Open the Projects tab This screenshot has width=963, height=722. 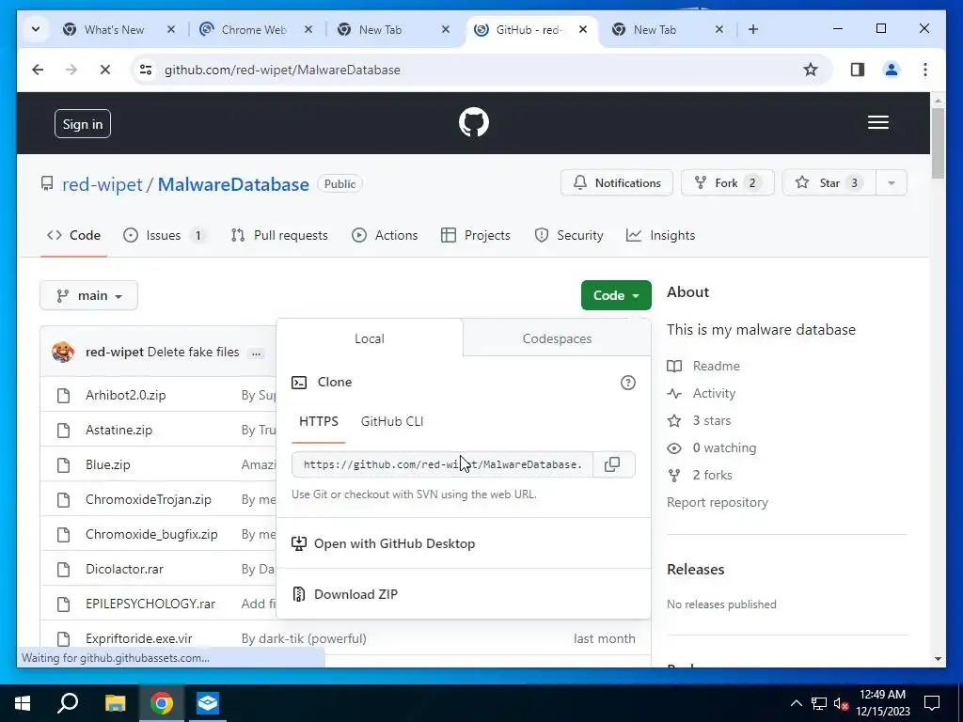[x=476, y=236]
